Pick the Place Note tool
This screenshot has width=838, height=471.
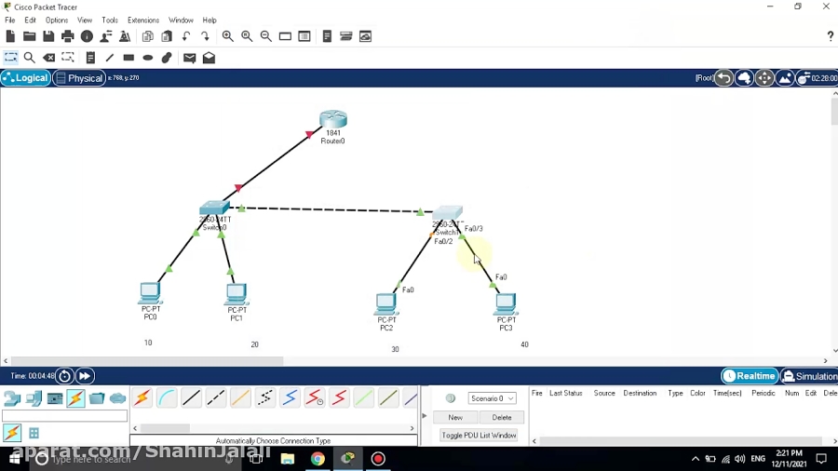click(90, 58)
